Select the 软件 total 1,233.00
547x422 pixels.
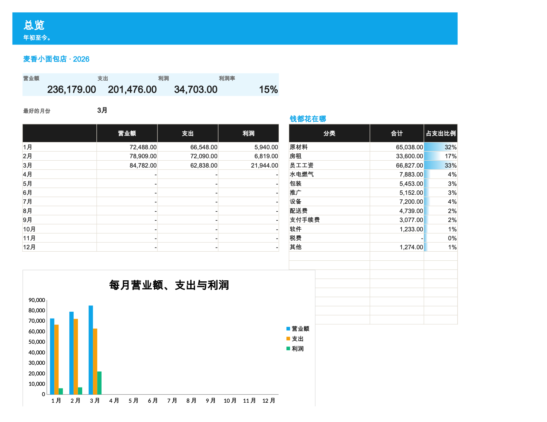tap(397, 229)
